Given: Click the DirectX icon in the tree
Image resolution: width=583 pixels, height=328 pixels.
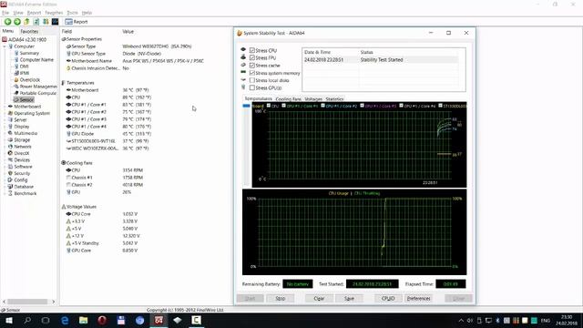Looking at the screenshot, I should pyautogui.click(x=10, y=153).
